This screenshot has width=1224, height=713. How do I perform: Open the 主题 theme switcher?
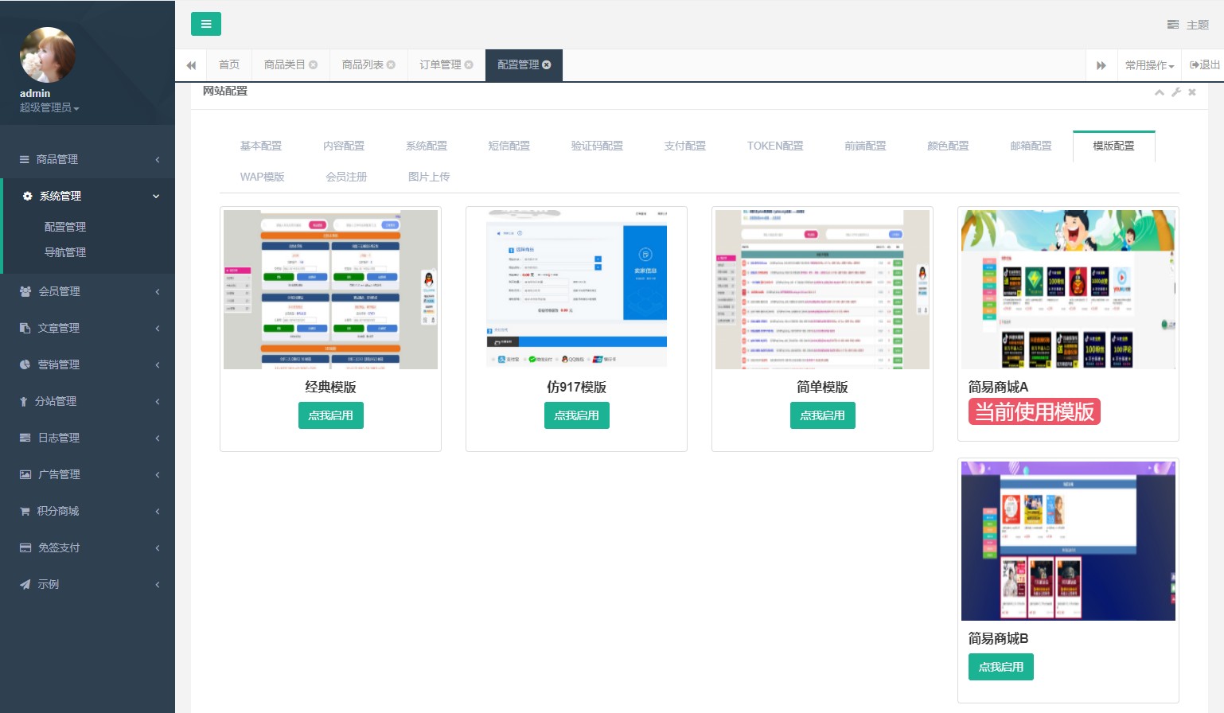tap(1187, 25)
